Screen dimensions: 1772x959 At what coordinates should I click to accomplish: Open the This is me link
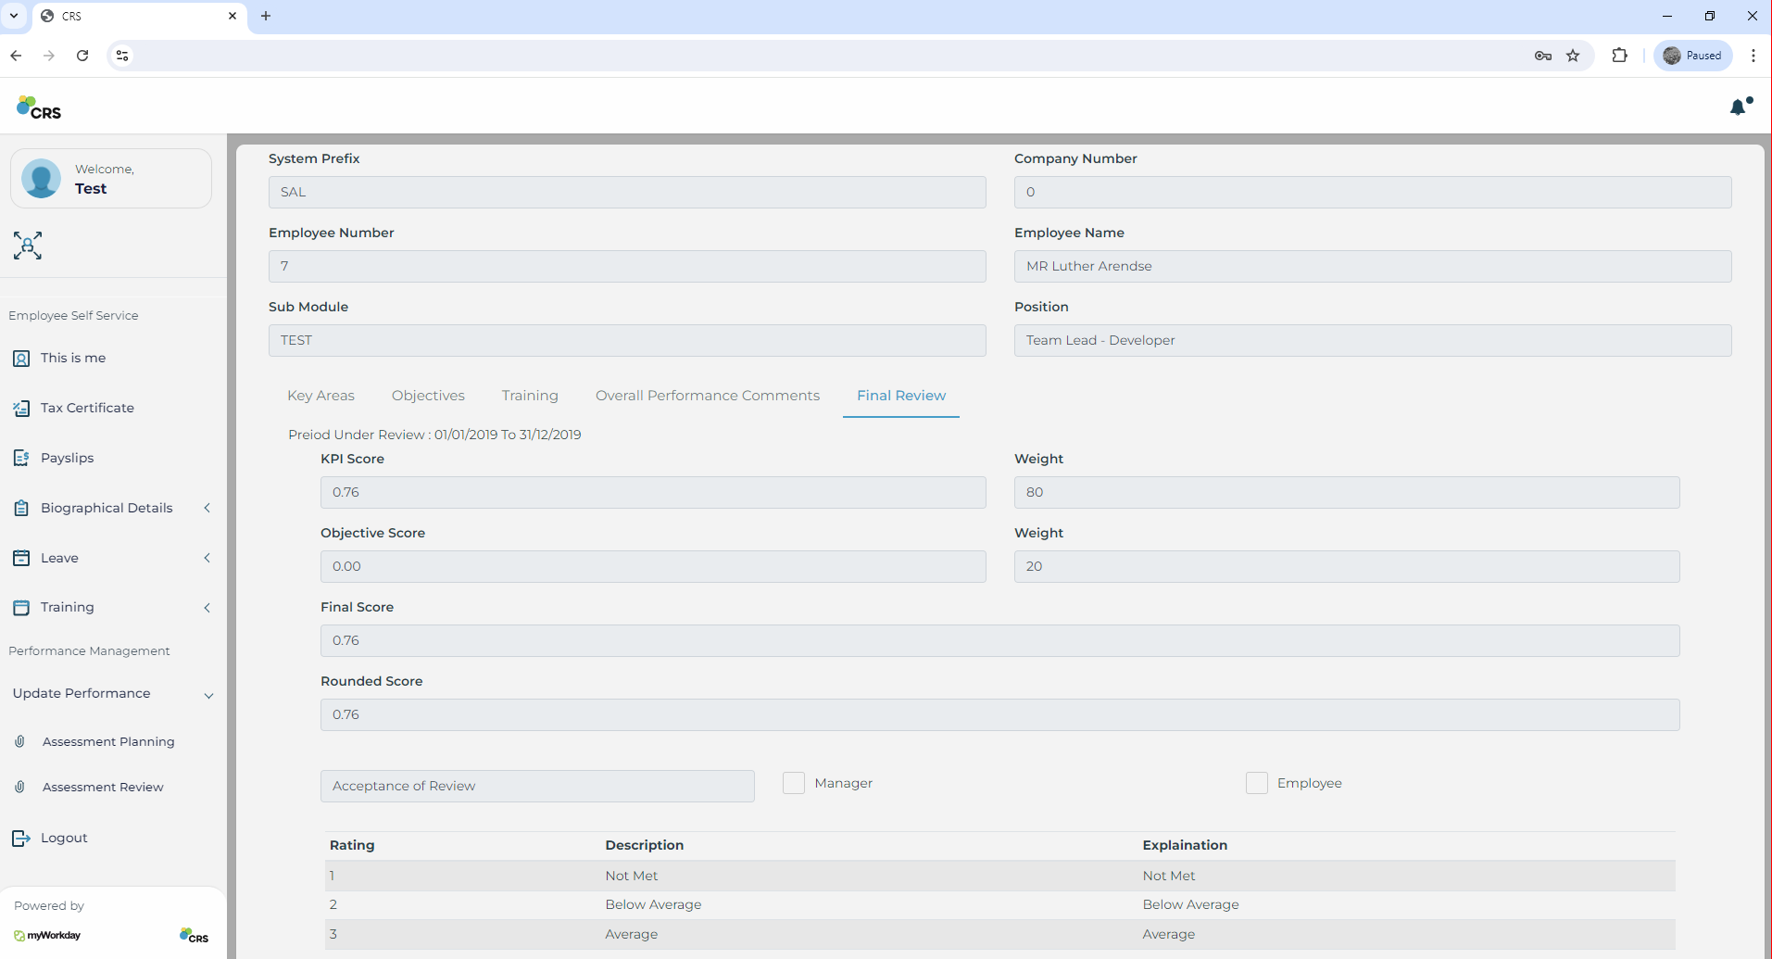tap(73, 358)
